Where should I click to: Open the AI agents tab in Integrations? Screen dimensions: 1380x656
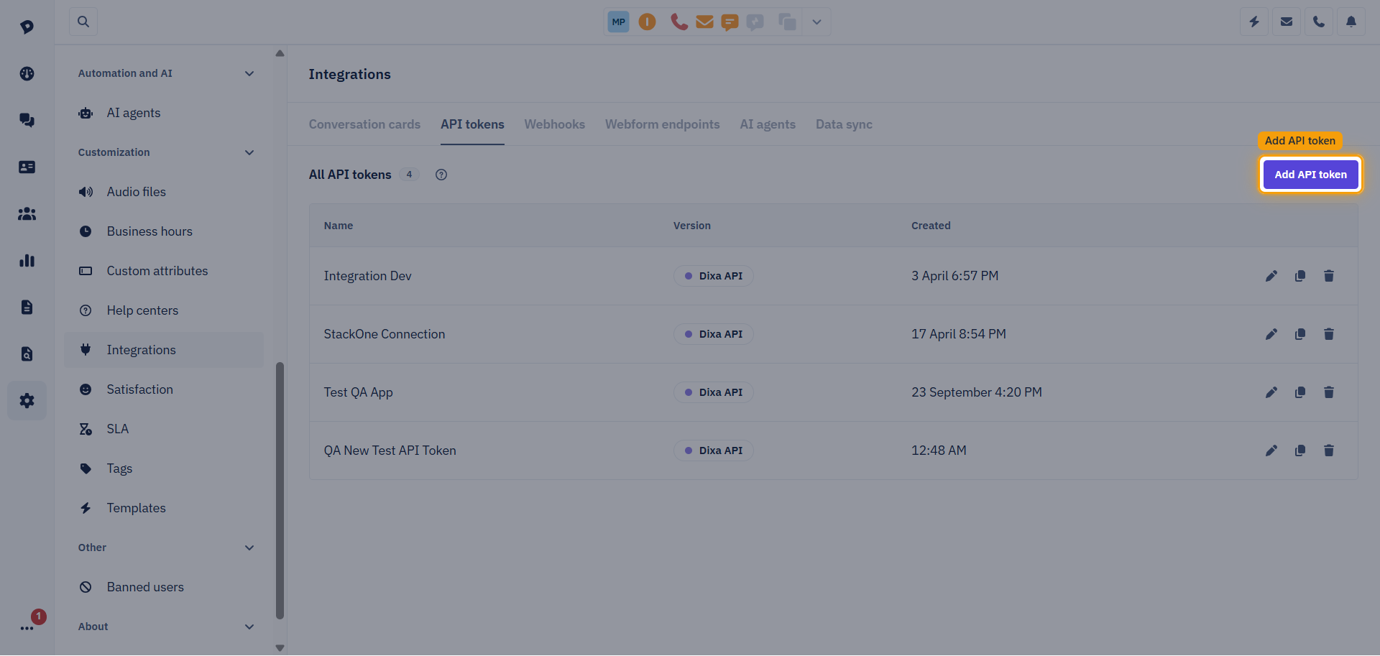tap(768, 124)
